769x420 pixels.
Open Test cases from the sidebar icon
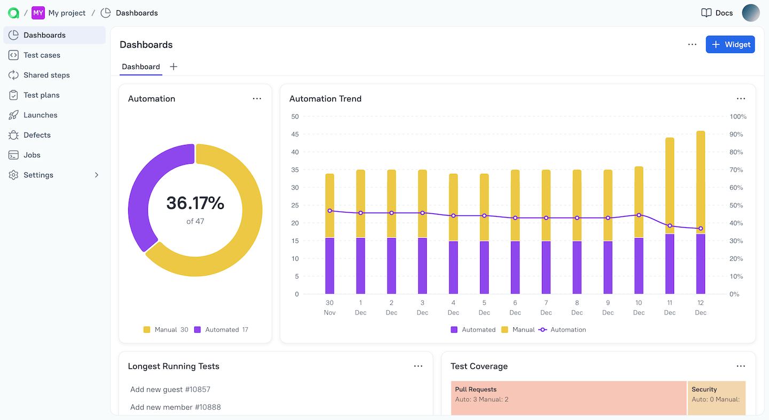13,55
